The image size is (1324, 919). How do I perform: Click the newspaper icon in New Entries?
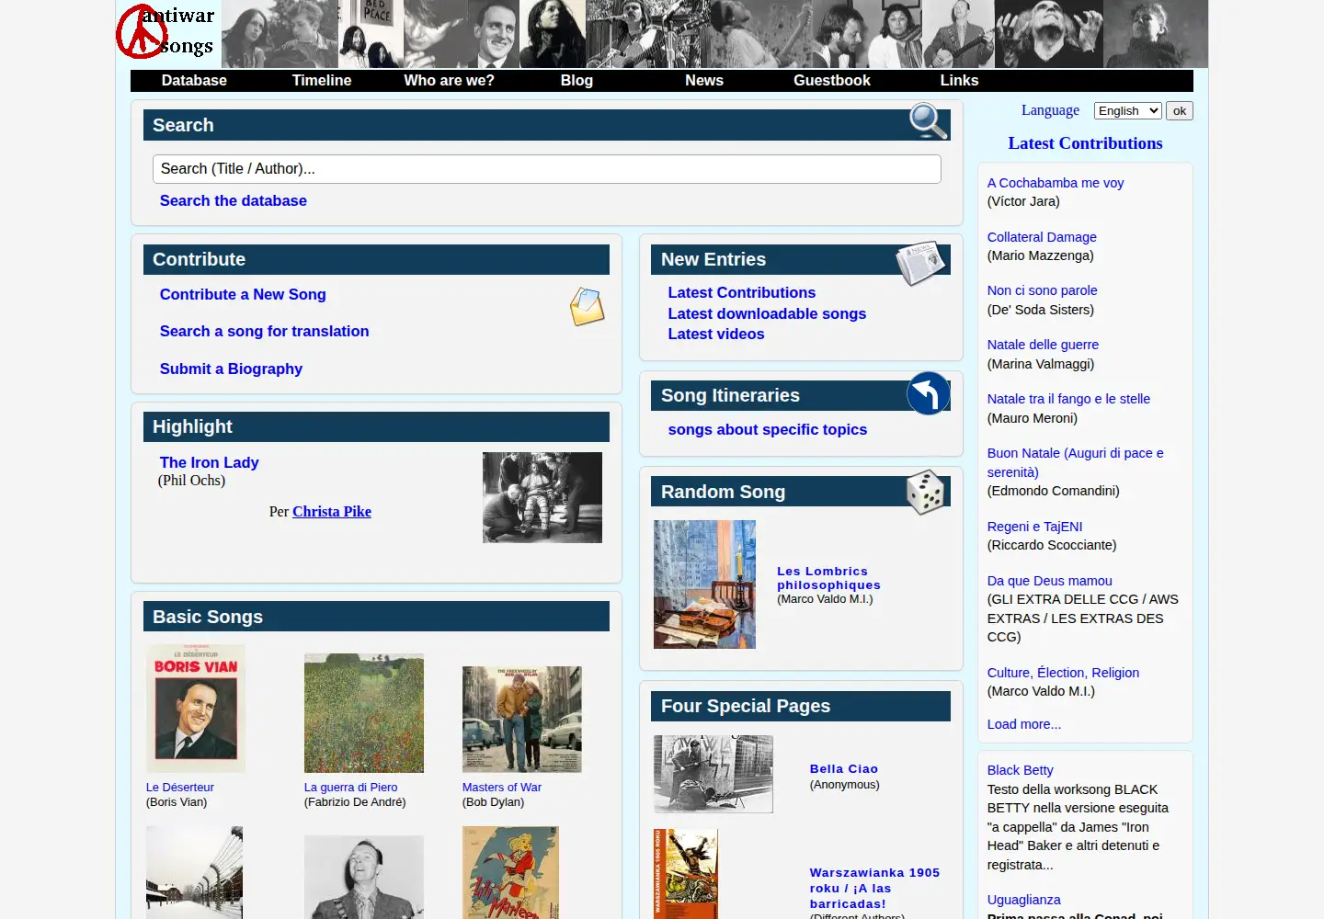(x=921, y=263)
